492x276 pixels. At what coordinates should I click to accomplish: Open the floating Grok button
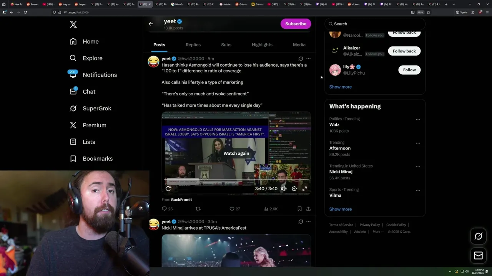pos(478,236)
